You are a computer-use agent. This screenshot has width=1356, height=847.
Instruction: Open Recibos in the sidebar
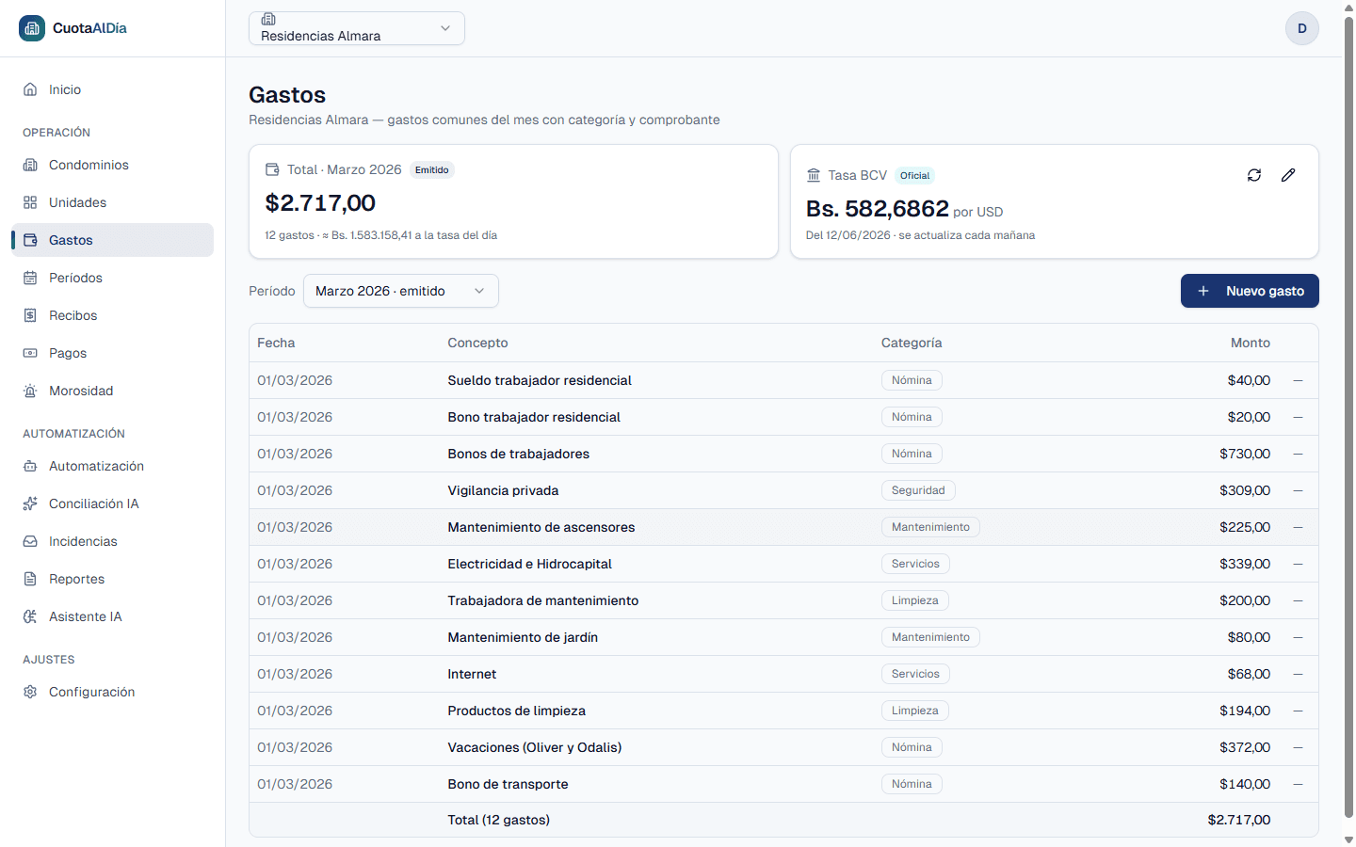(x=113, y=315)
